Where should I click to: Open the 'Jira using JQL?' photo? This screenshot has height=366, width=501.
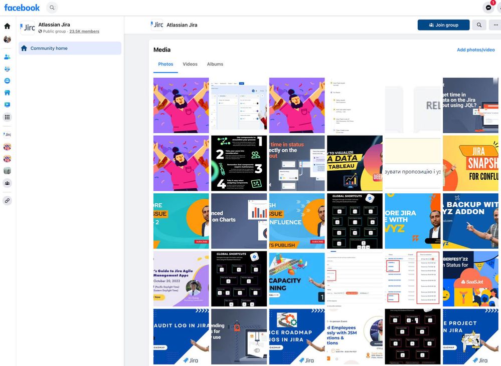470,105
